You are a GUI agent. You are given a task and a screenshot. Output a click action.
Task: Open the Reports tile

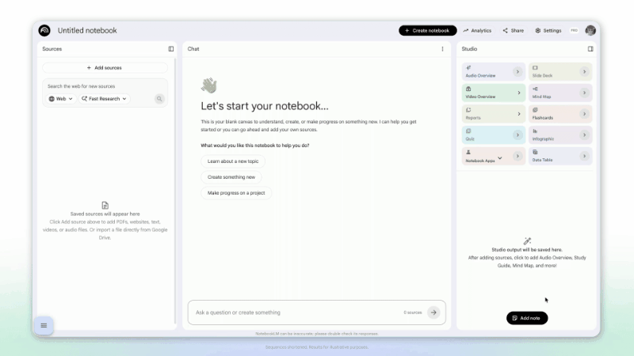click(x=493, y=114)
